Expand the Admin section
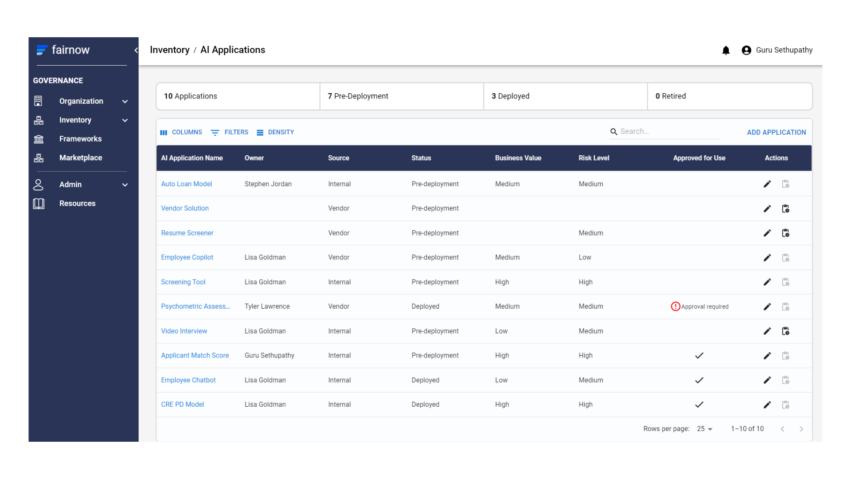 125,185
